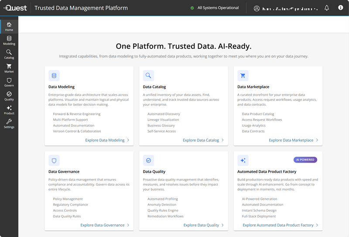The width and height of the screenshot is (349, 237).
Task: Select the Govern shield icon in sidebar
Action: coord(9,82)
